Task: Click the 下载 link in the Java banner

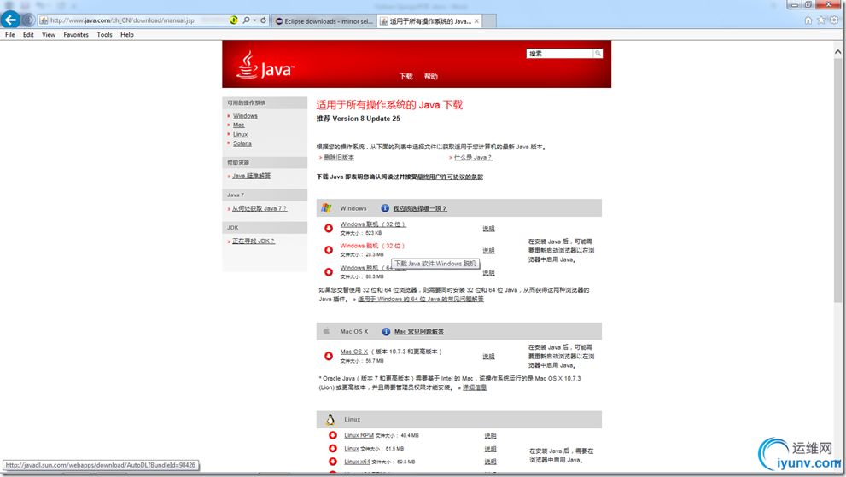Action: click(405, 76)
